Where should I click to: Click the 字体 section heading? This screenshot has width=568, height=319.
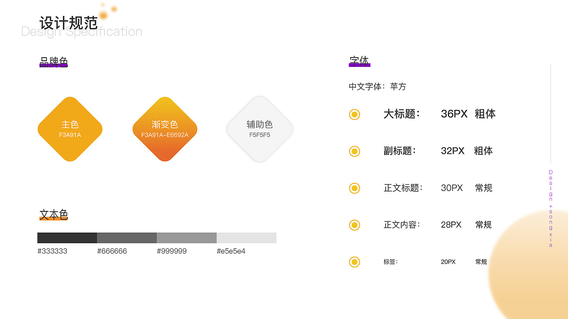tap(359, 62)
